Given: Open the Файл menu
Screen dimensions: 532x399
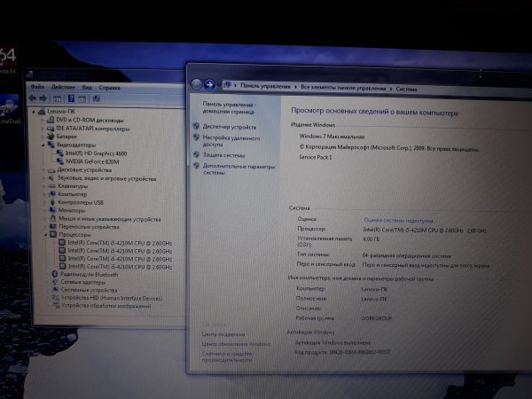Looking at the screenshot, I should (x=37, y=88).
